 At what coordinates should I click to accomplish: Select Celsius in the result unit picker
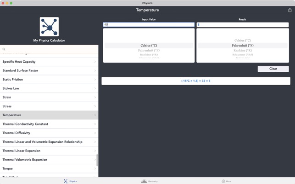[x=243, y=40]
